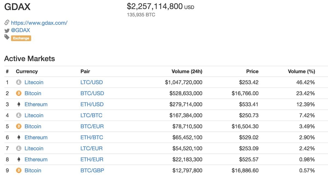
Task: Click the Ethereum icon in the ETH/BTC row
Action: pyautogui.click(x=19, y=137)
